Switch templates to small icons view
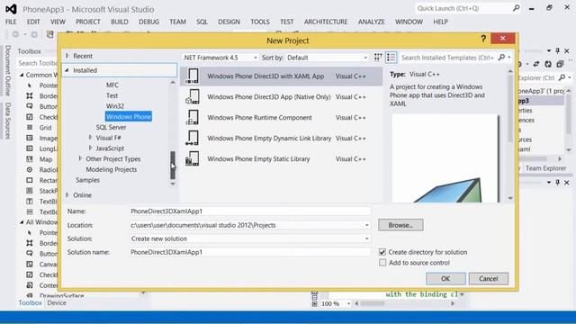576x324 pixels. [x=378, y=58]
